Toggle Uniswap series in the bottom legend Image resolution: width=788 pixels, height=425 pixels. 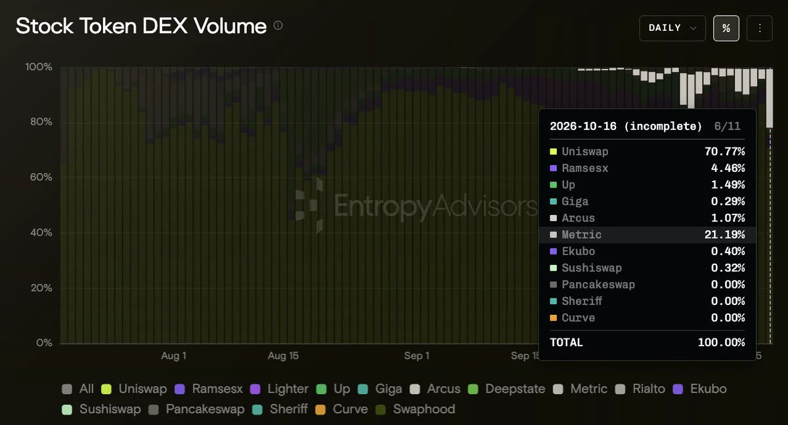pyautogui.click(x=134, y=389)
